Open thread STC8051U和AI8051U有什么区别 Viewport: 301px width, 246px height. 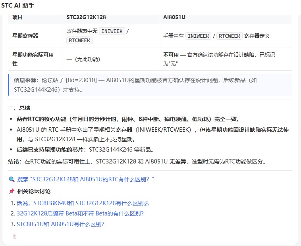(x=60, y=224)
